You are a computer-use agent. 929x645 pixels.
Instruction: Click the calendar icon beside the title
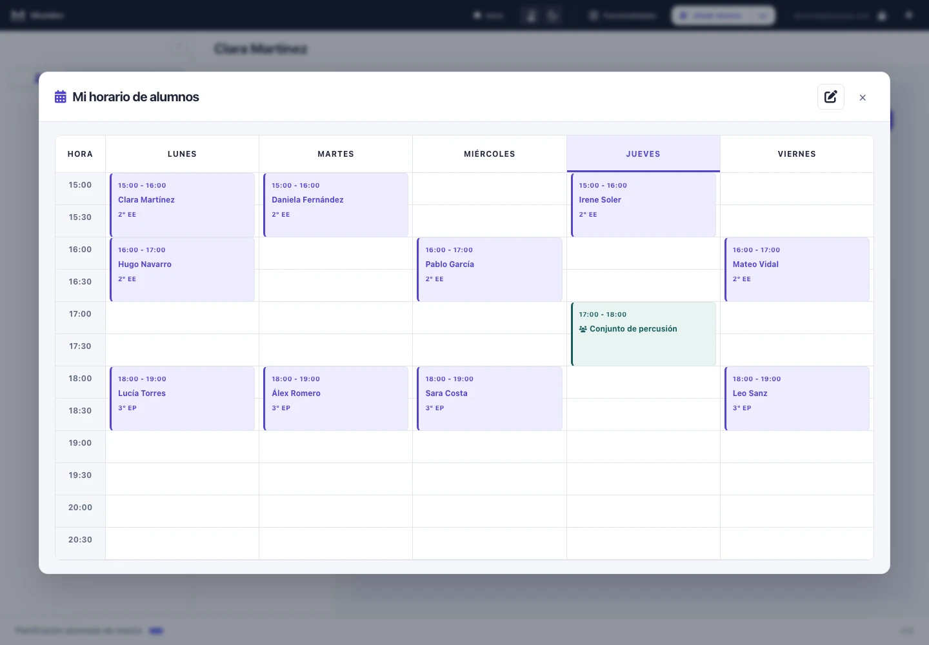(61, 97)
